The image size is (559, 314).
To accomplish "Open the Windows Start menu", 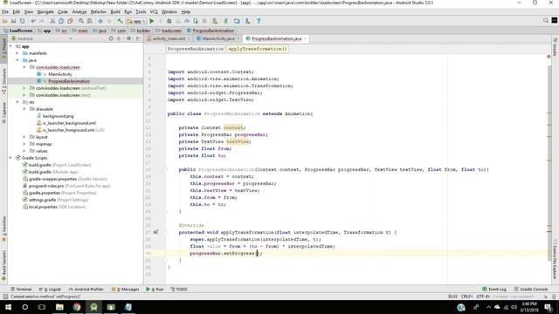I will pos(8,307).
